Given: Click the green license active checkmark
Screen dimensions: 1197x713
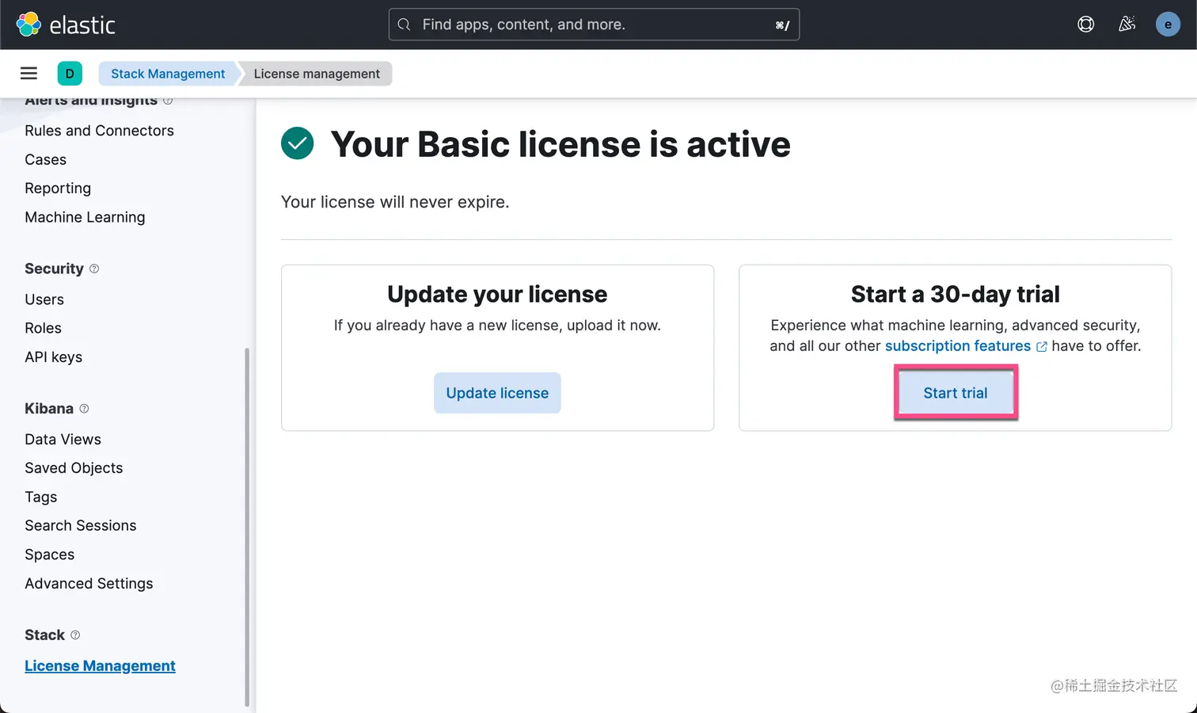Looking at the screenshot, I should 298,143.
